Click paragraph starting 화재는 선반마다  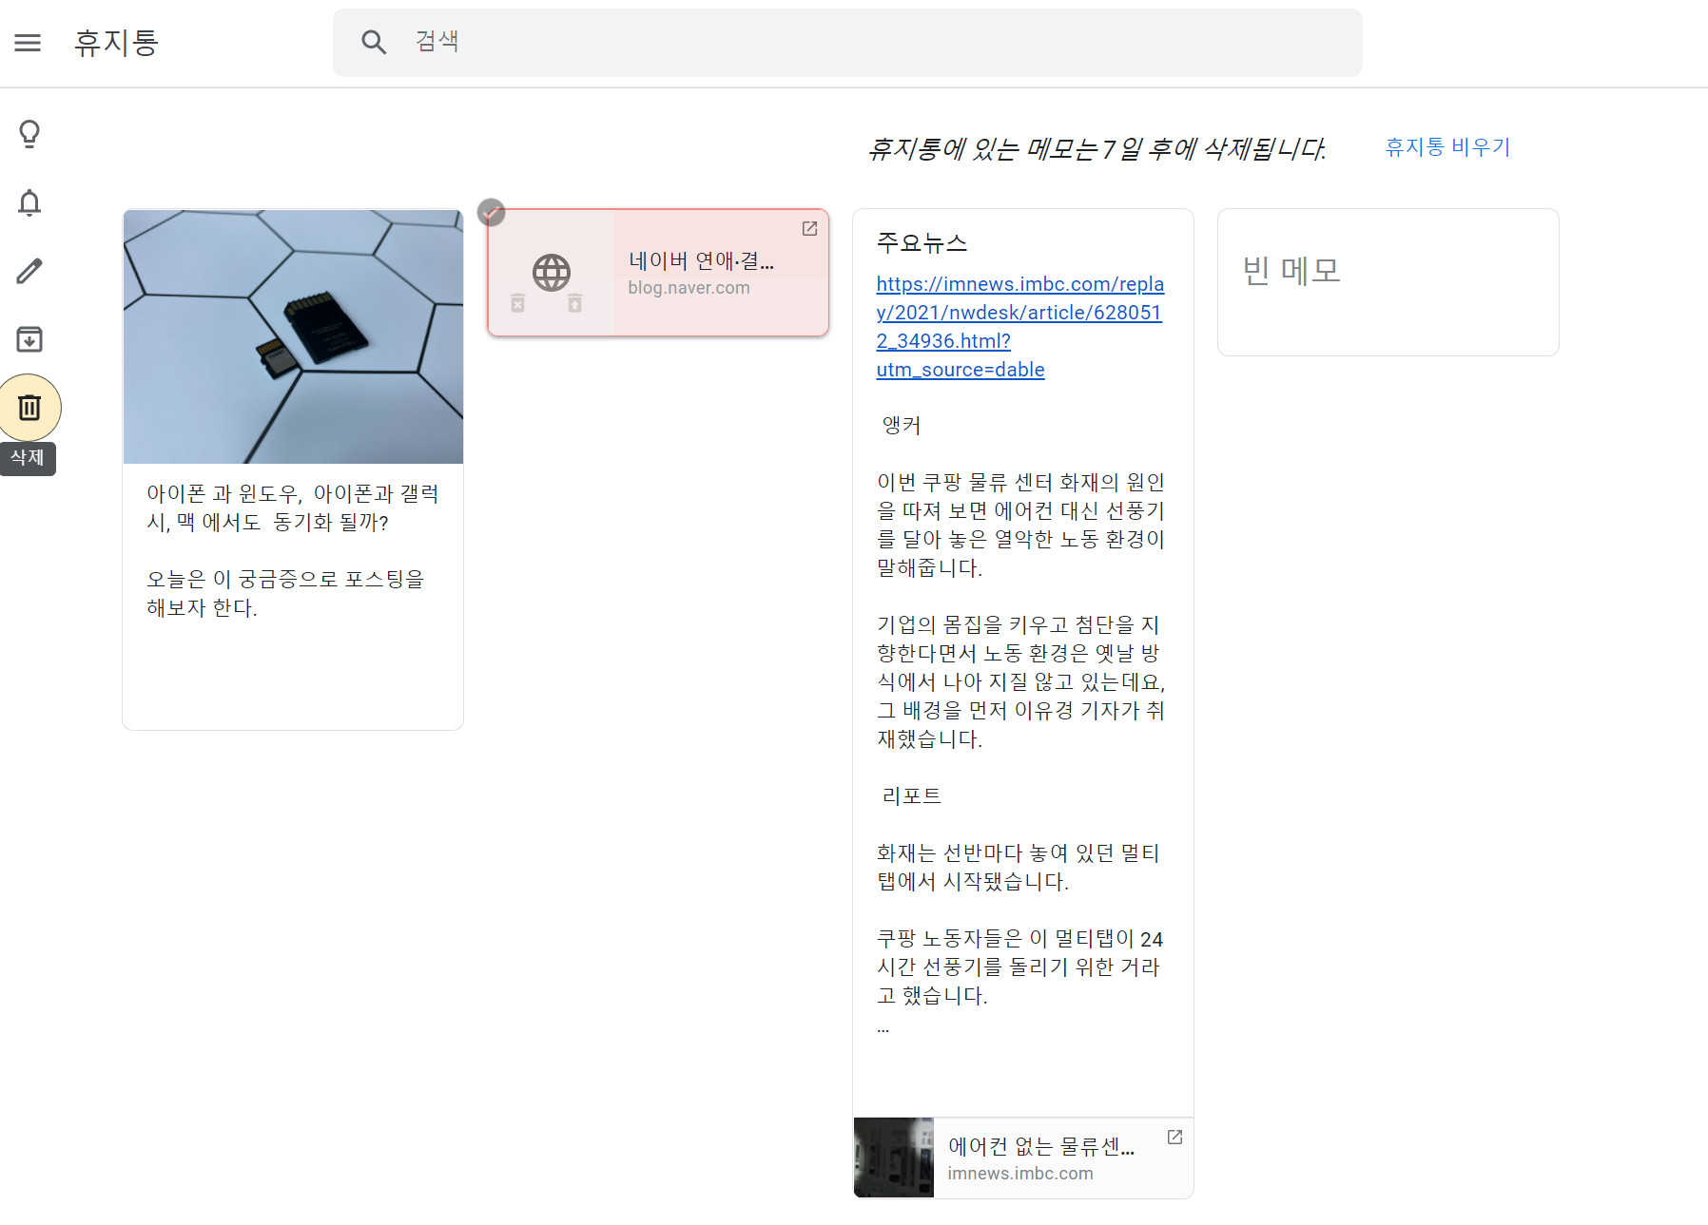(1018, 867)
